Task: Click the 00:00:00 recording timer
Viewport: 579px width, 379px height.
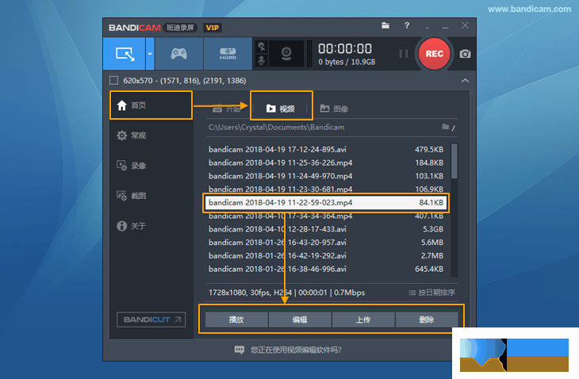Action: 345,48
